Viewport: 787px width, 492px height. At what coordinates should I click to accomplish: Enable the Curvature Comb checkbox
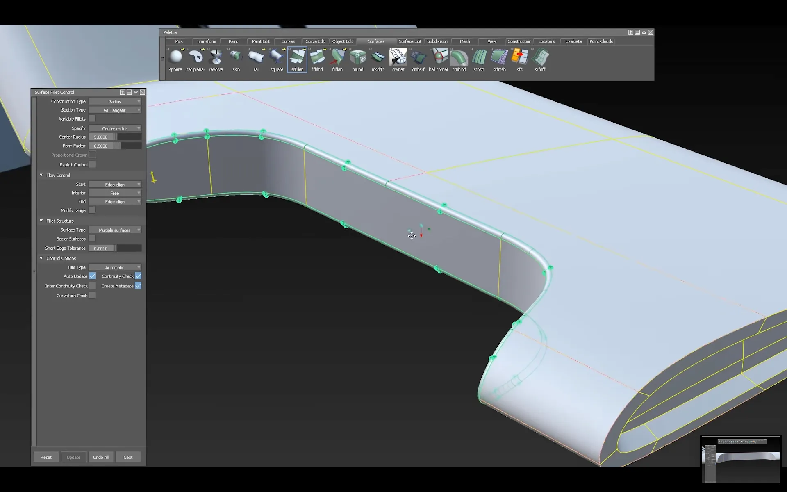pyautogui.click(x=92, y=296)
